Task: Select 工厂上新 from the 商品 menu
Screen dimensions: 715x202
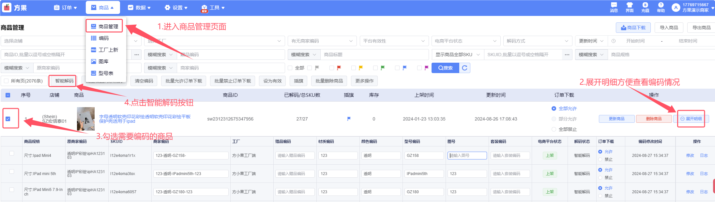Action: [x=108, y=50]
